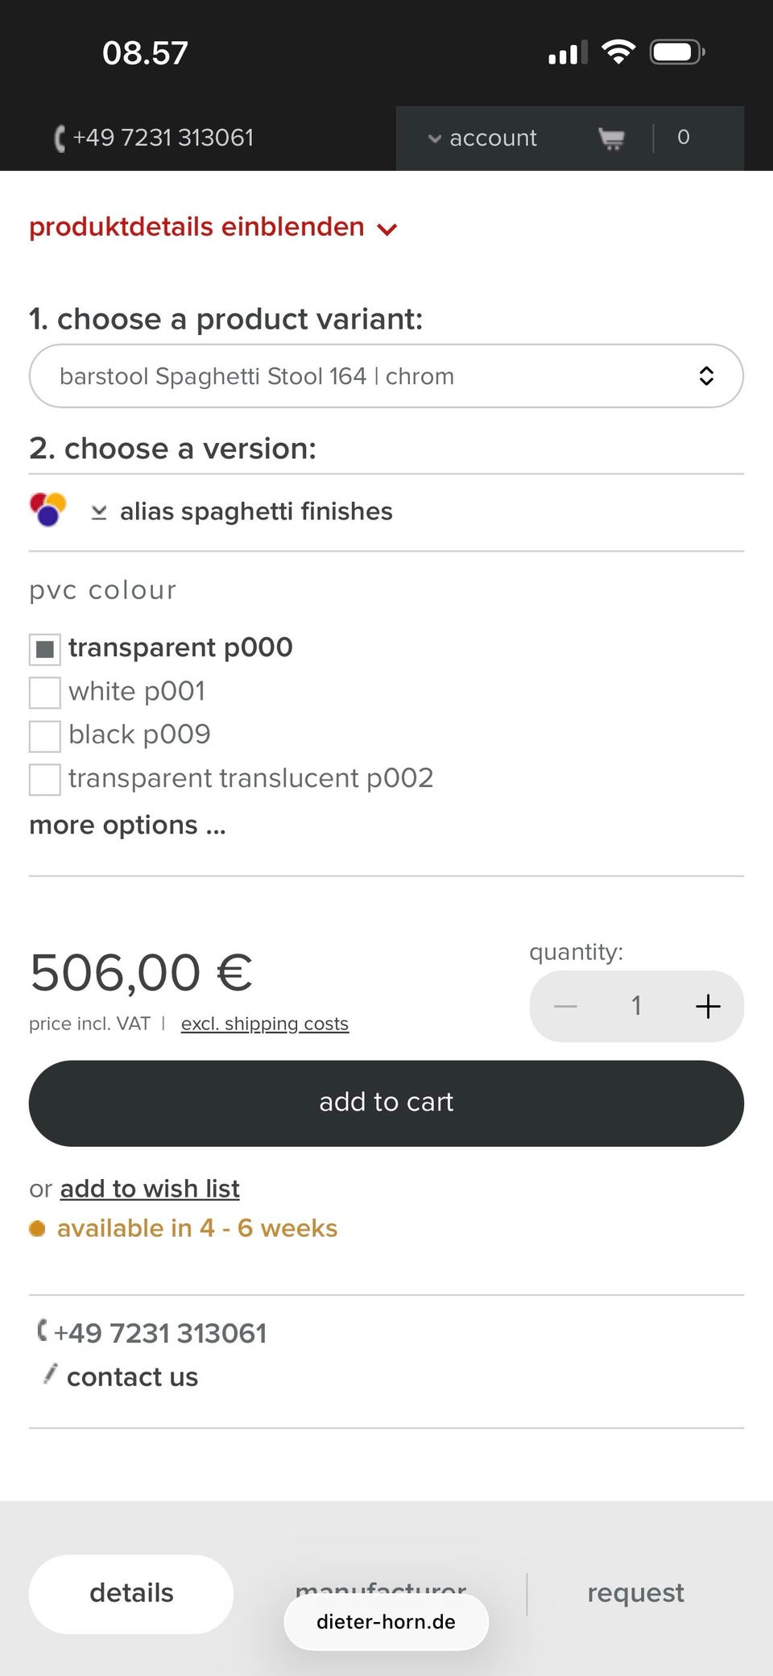Uncheck the transparent p000 checkbox
Screen dimensions: 773x1676
coord(45,649)
